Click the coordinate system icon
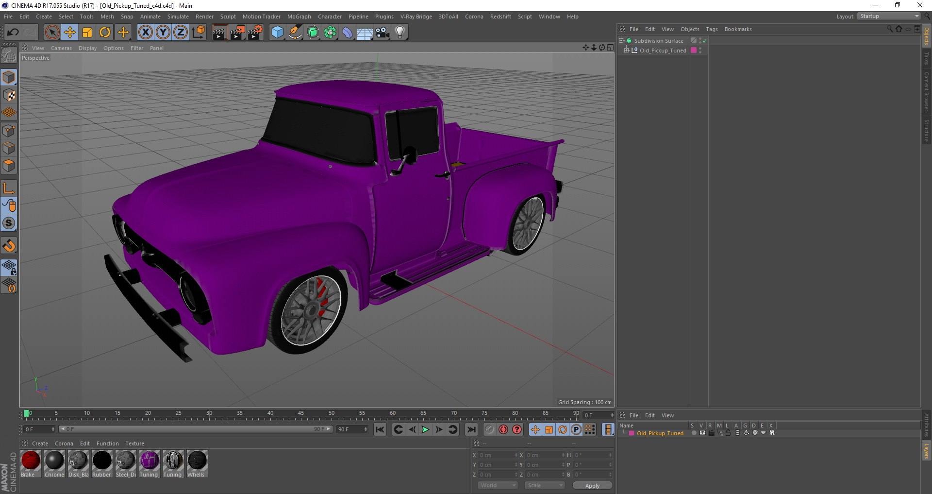 pyautogui.click(x=199, y=33)
